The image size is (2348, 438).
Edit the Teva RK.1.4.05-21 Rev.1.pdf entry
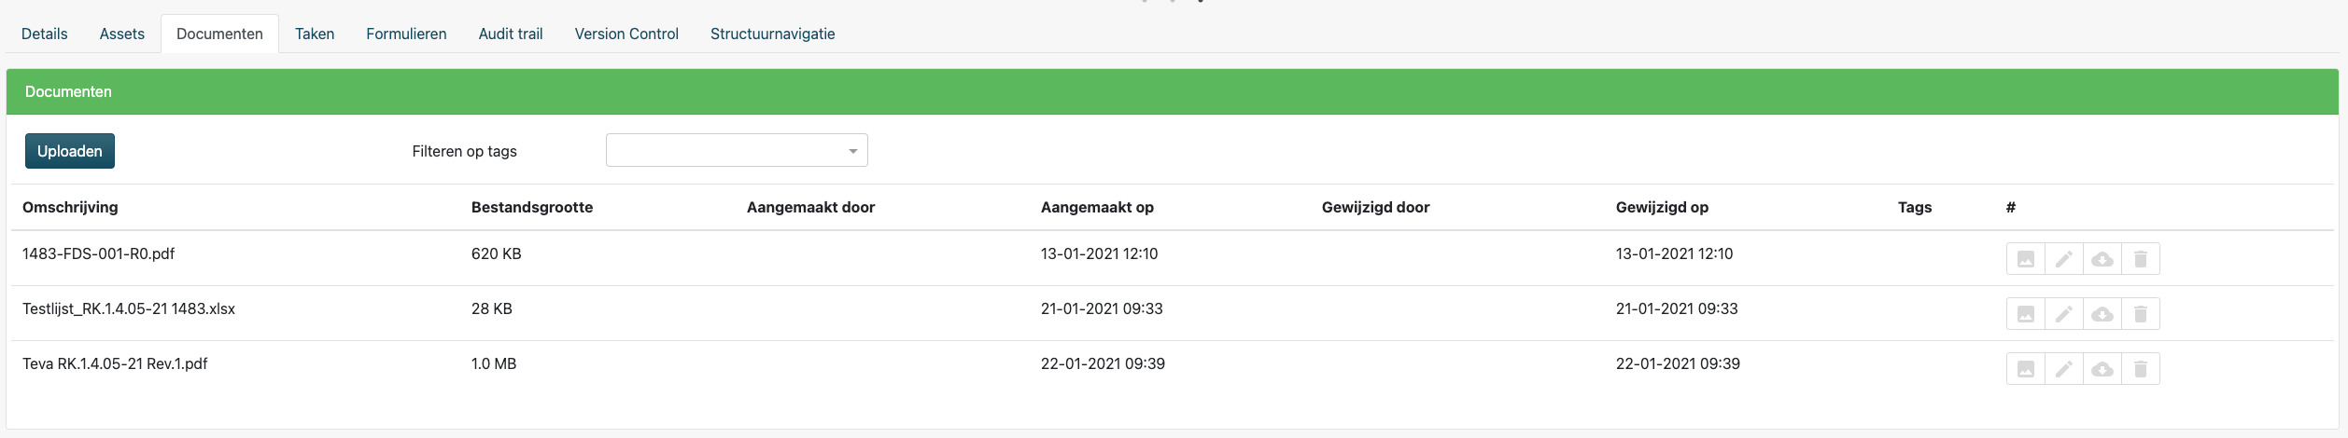(2063, 369)
